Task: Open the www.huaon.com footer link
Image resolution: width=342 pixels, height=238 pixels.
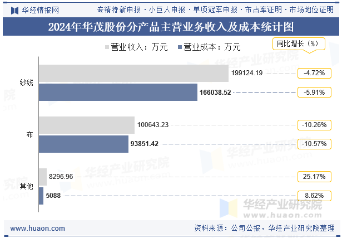Action: point(38,229)
